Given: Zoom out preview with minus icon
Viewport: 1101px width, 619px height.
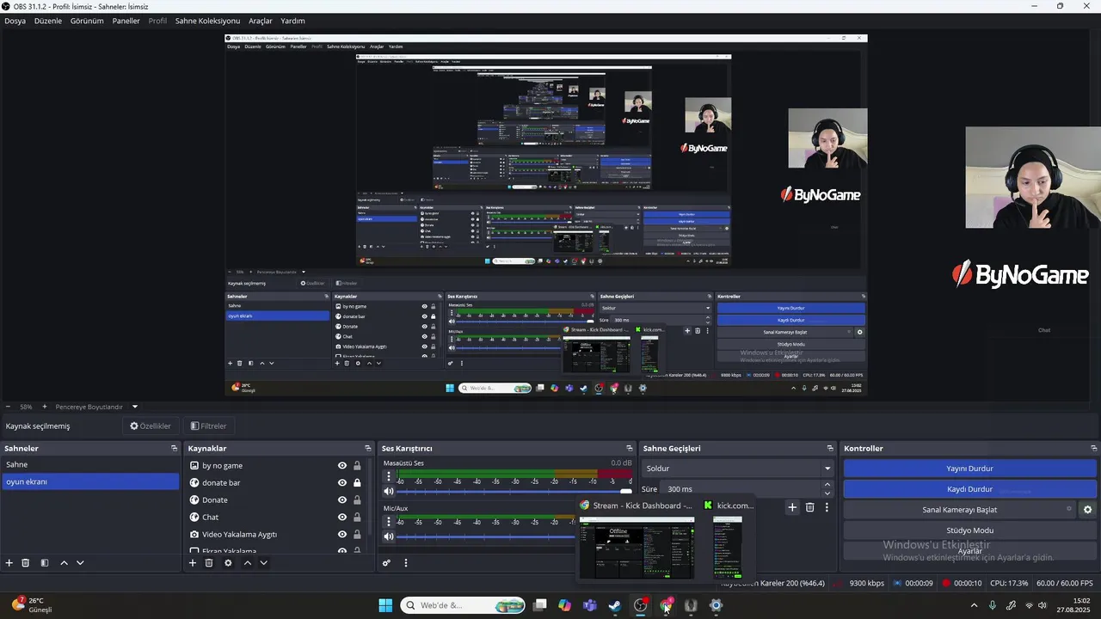Looking at the screenshot, I should tap(8, 407).
